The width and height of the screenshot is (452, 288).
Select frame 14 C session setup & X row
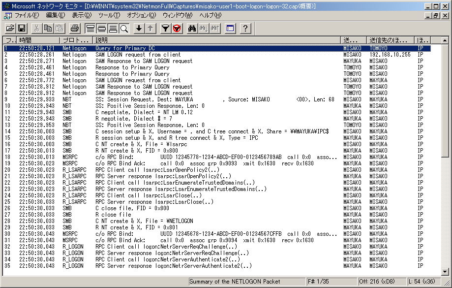pos(217,131)
